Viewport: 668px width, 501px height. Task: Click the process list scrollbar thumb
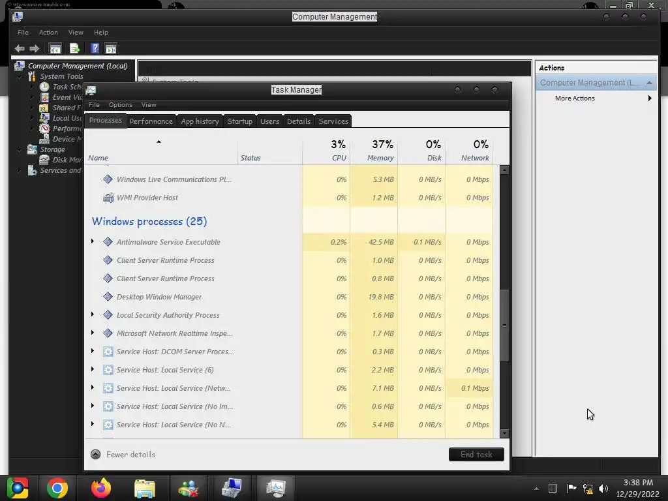coord(504,326)
